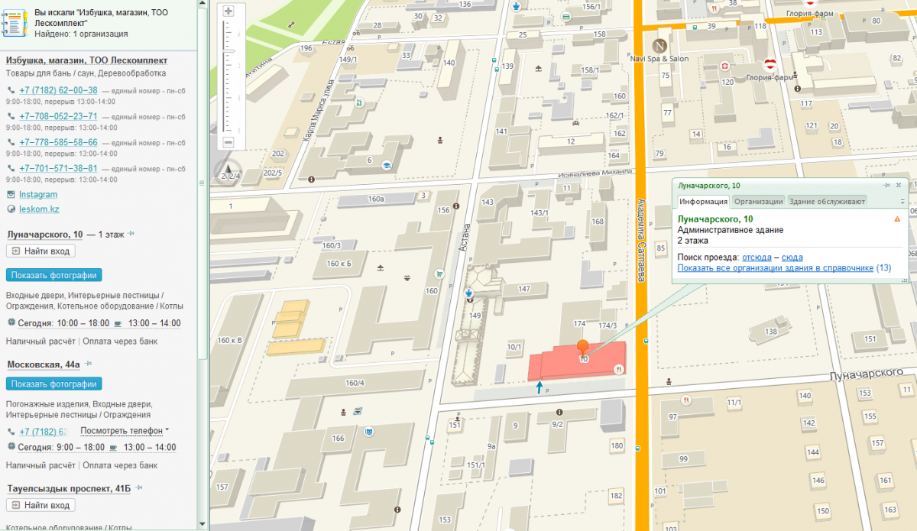
Task: Open the Здание обслуживают tab
Action: pyautogui.click(x=827, y=201)
